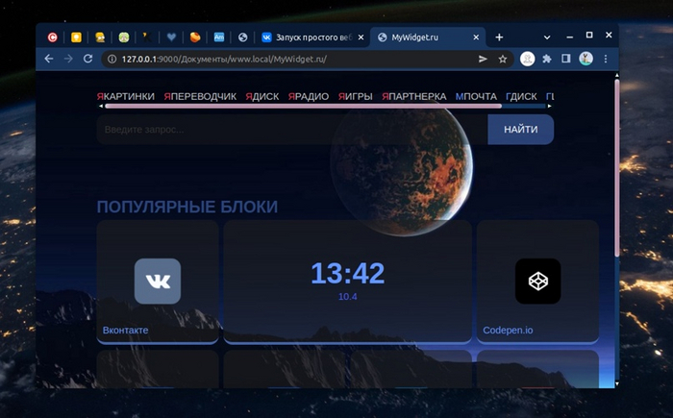Open the ЯКАРТИНКИ link

(125, 96)
